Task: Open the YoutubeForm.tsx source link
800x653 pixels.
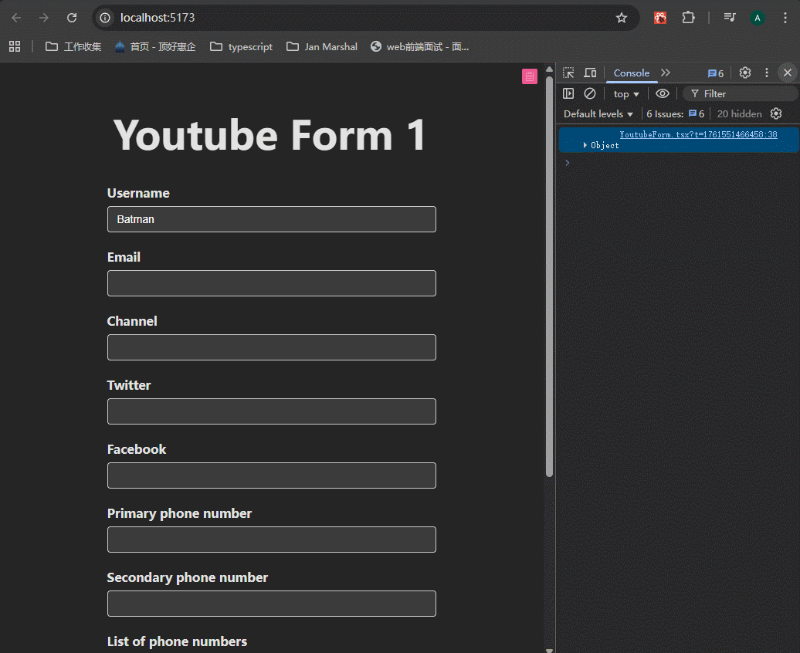Action: pyautogui.click(x=698, y=134)
